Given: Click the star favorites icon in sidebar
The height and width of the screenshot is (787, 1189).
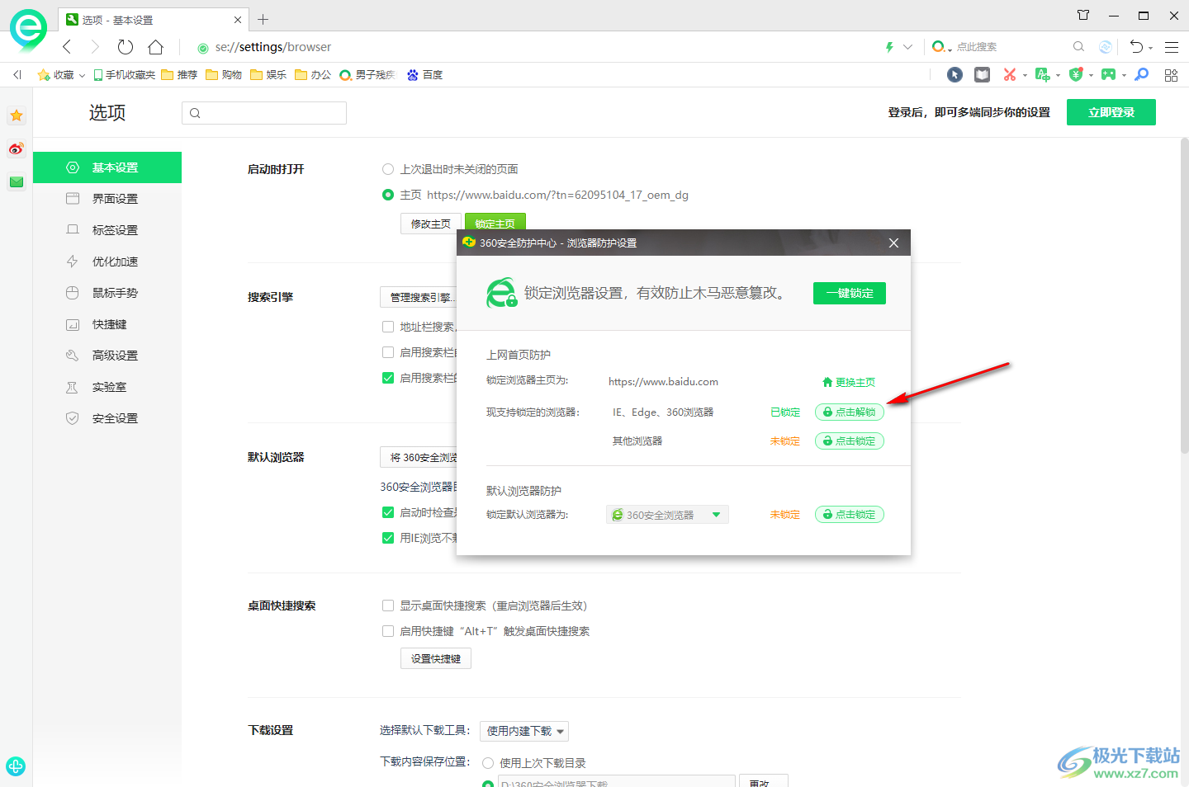Looking at the screenshot, I should [x=17, y=115].
